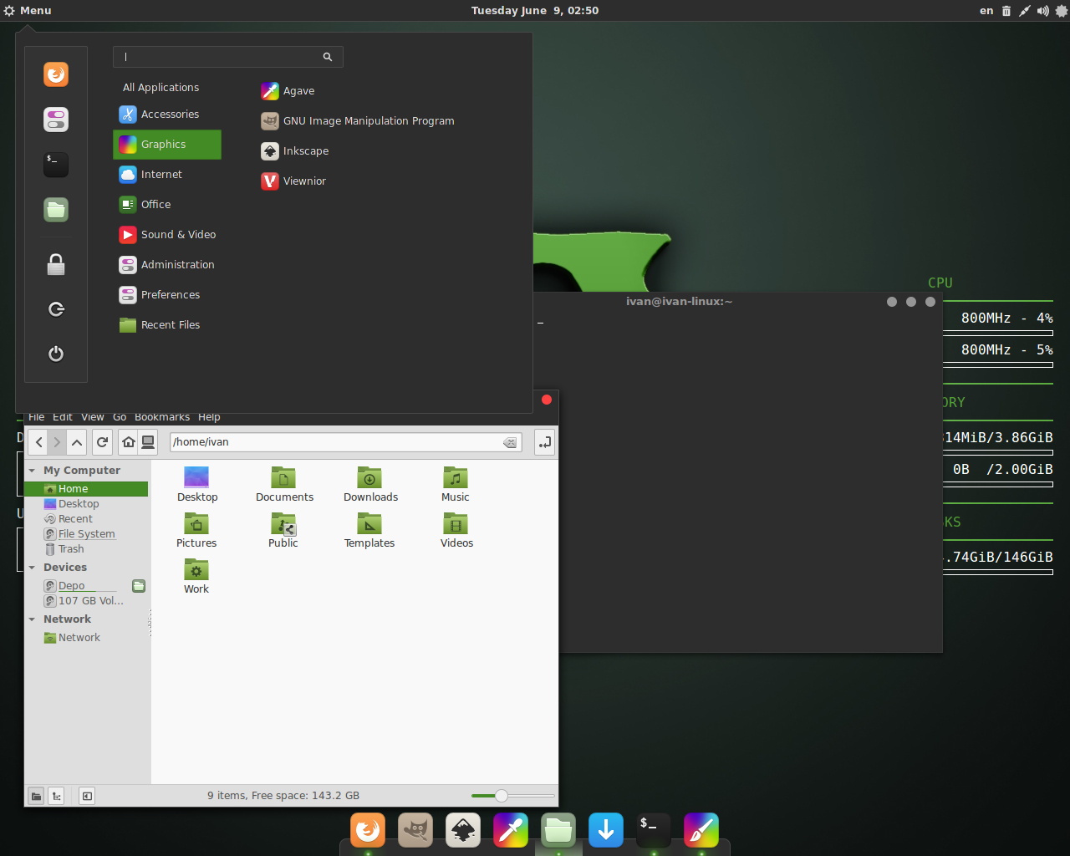This screenshot has width=1070, height=856.
Task: Open Files from menu favorites sidebar
Action: [56, 210]
